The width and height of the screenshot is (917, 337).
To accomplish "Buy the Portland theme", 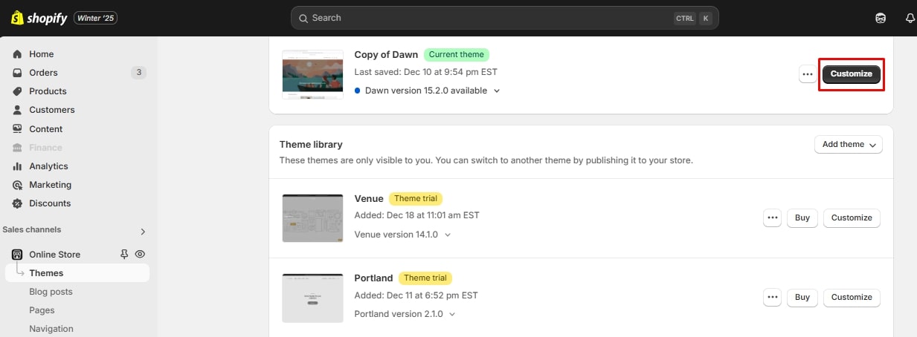I will click(802, 297).
